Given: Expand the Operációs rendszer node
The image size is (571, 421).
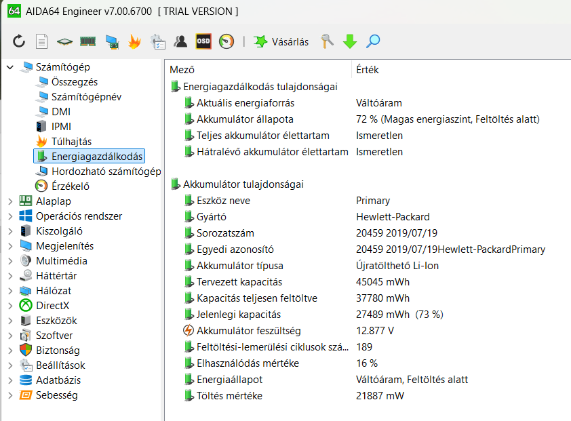Looking at the screenshot, I should coord(10,216).
